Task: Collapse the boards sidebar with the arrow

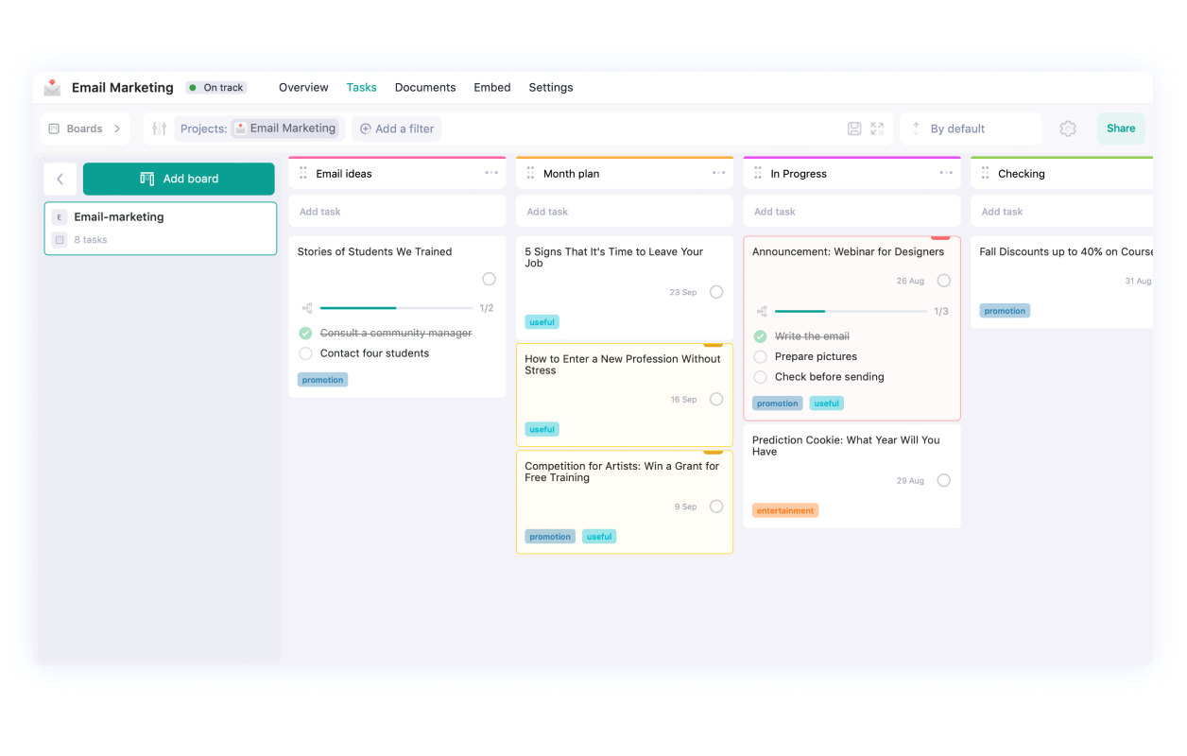Action: coord(60,178)
